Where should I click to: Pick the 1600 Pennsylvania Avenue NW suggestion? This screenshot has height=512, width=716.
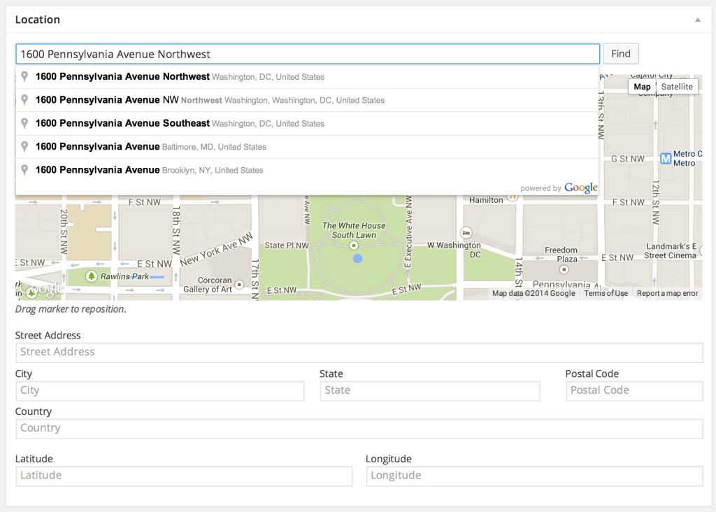coord(107,100)
